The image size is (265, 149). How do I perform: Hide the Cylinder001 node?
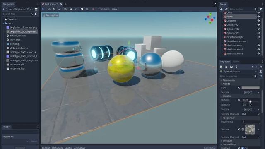point(258,25)
